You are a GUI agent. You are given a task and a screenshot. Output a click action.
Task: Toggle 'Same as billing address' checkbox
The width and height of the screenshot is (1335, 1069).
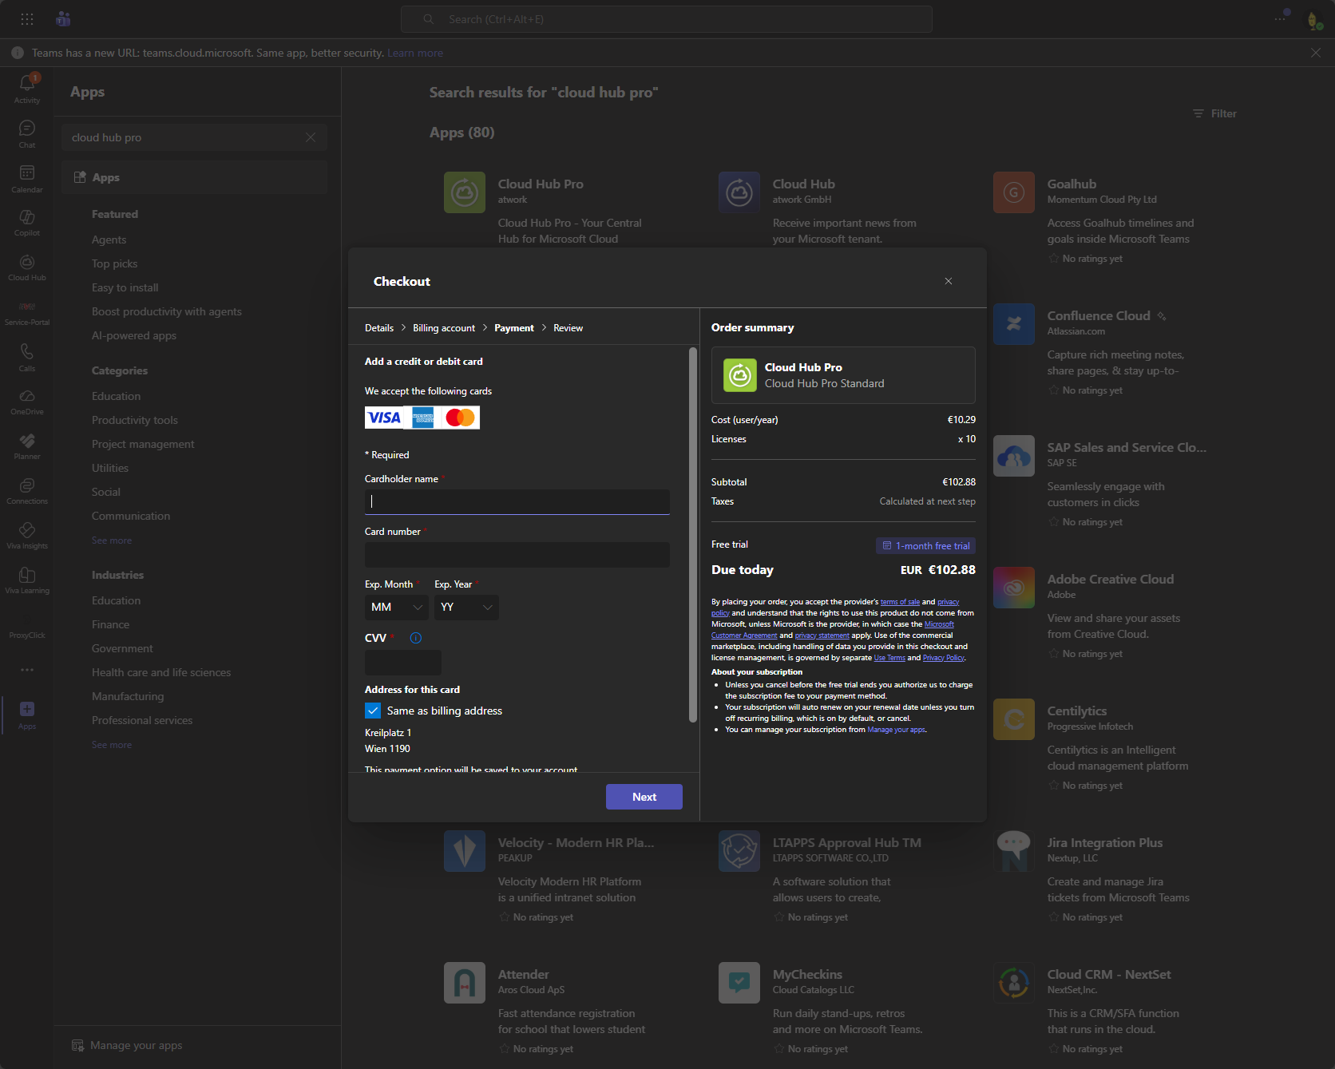pyautogui.click(x=373, y=711)
